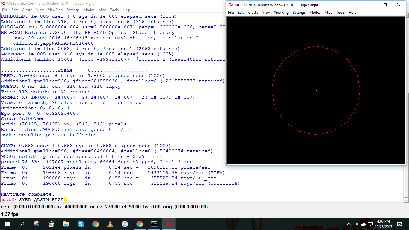Screen dimensions: 409x230
Task: Click the 'ang=(0.00 0.00 0.00)' status text
Action: click(185, 207)
